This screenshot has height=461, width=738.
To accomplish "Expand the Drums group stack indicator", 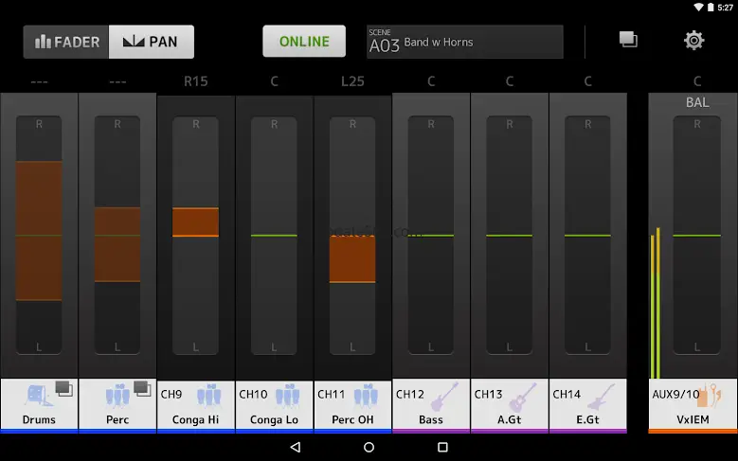I will click(x=63, y=386).
